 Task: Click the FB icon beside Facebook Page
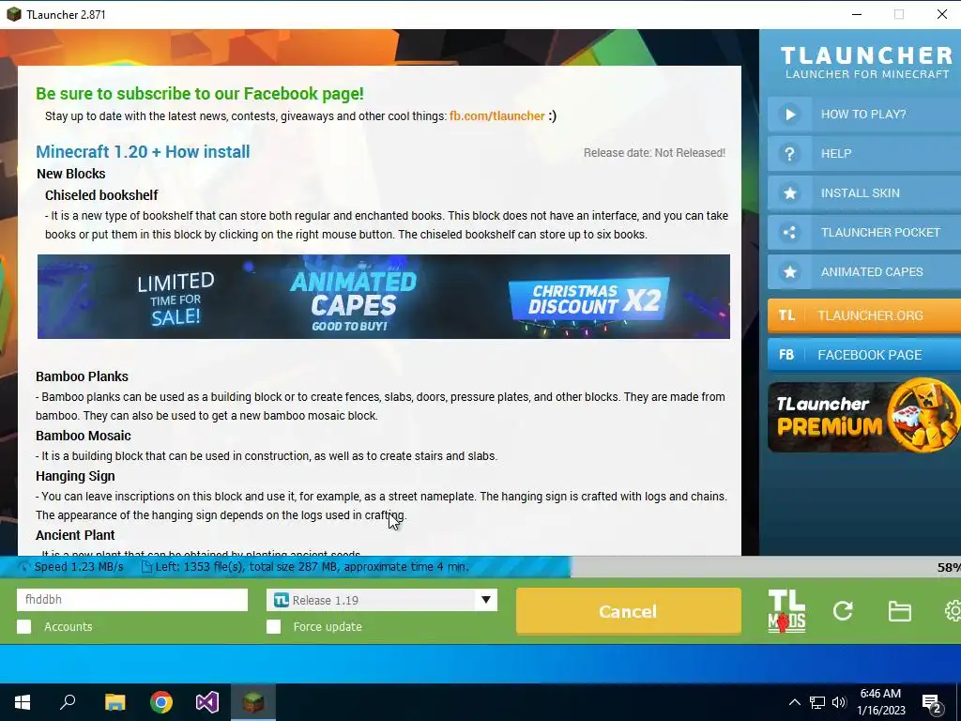[x=786, y=355]
